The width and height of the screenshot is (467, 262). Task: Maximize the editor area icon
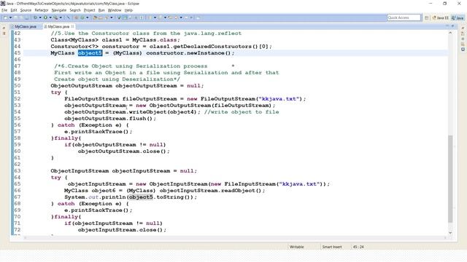[452, 26]
